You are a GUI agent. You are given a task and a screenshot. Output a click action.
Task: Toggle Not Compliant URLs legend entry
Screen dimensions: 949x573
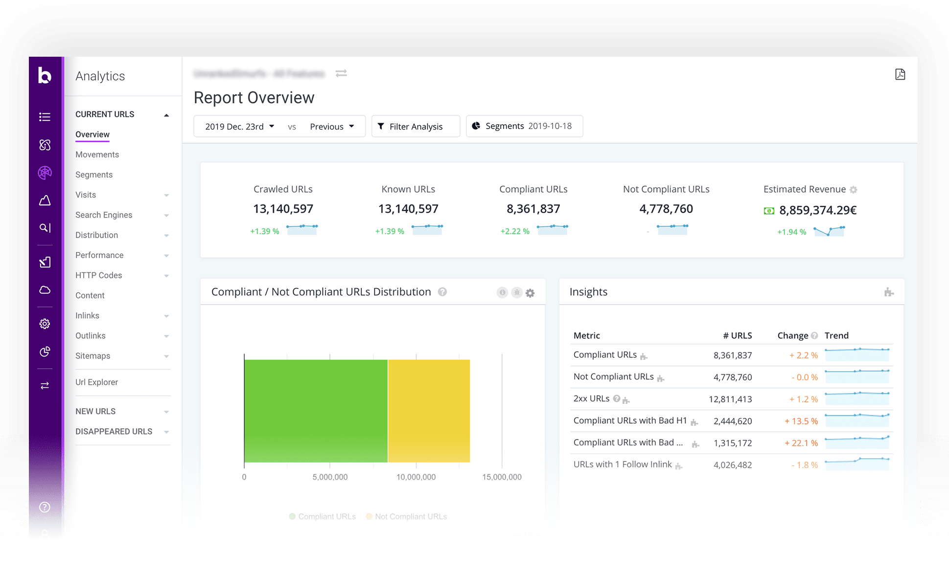click(406, 516)
